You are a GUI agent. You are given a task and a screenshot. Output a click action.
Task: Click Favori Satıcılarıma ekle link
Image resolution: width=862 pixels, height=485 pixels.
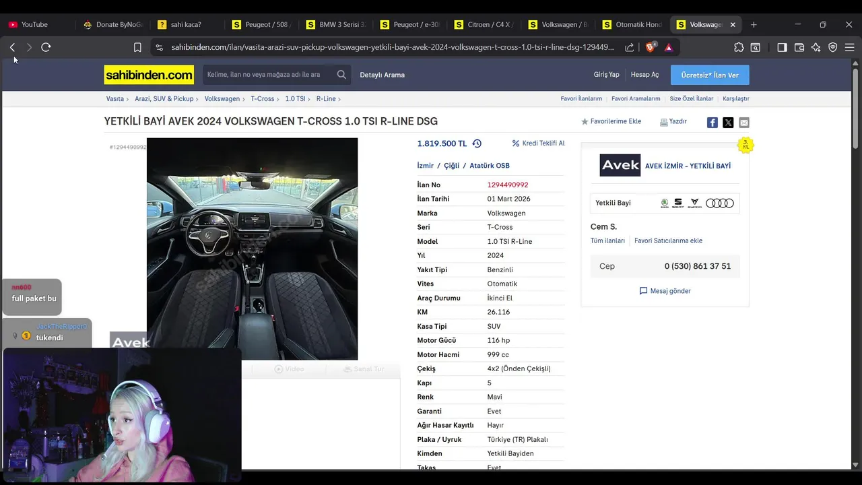[x=668, y=240]
